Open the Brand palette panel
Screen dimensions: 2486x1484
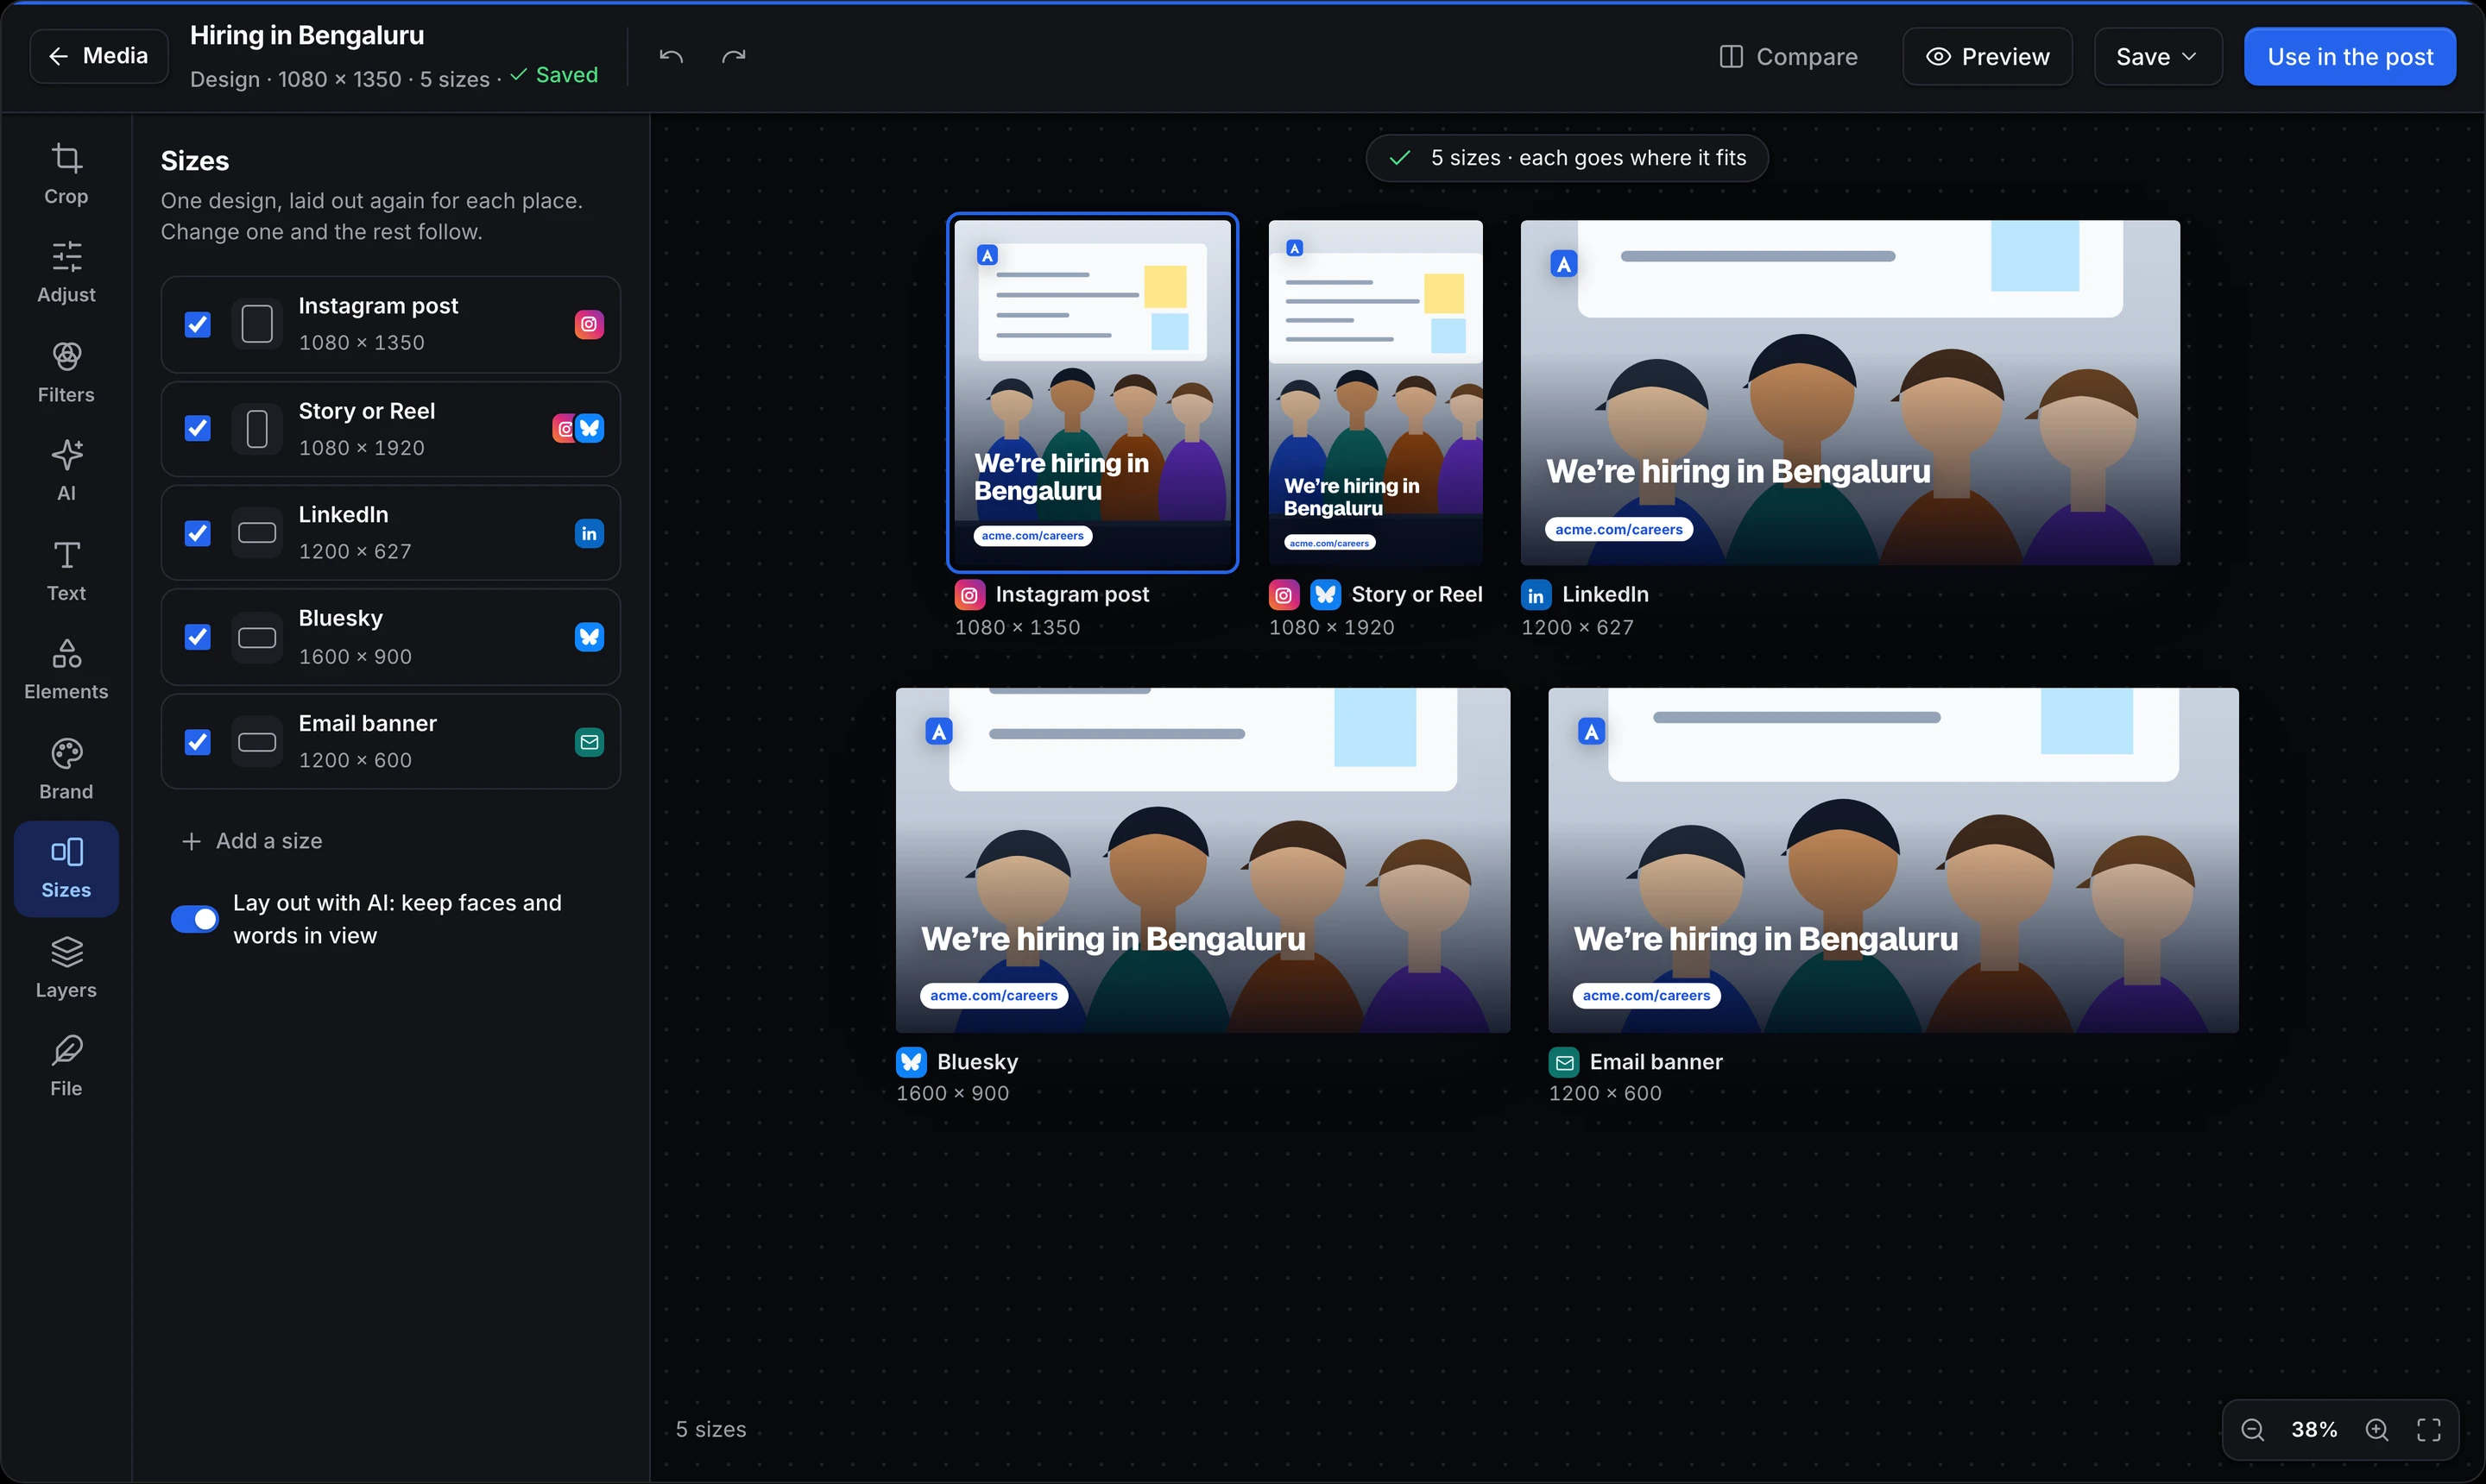[x=66, y=769]
